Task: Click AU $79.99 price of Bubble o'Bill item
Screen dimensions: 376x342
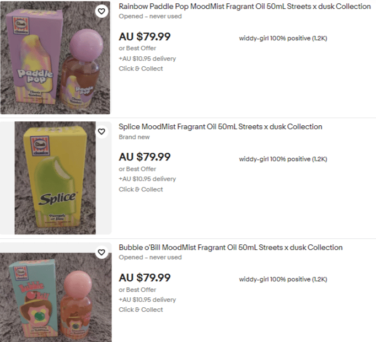Action: pyautogui.click(x=144, y=277)
